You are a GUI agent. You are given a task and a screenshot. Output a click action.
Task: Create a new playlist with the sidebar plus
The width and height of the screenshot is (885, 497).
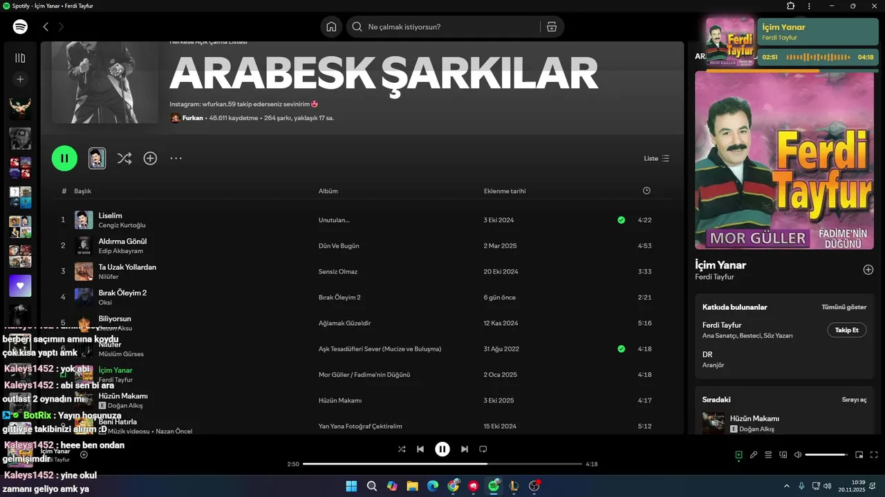point(20,79)
